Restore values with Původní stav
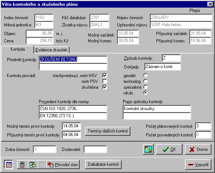This screenshot has height=173, width=215. [63, 164]
